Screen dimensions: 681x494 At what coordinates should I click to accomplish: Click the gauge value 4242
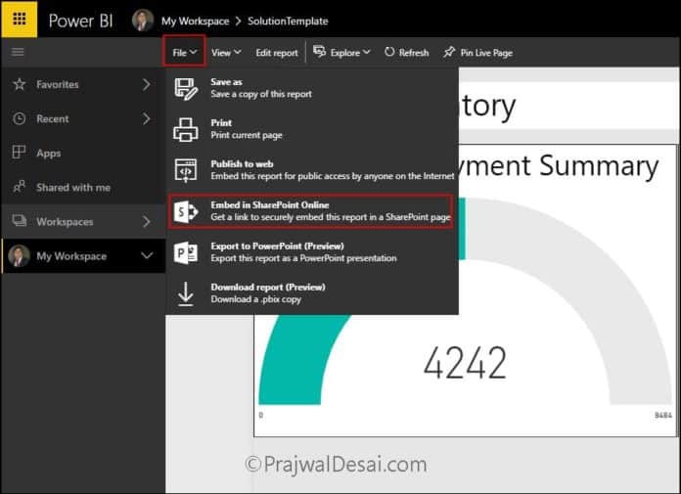[465, 363]
